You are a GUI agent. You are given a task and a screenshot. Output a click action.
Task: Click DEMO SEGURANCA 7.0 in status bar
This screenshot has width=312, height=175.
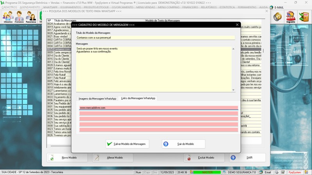point(242,172)
